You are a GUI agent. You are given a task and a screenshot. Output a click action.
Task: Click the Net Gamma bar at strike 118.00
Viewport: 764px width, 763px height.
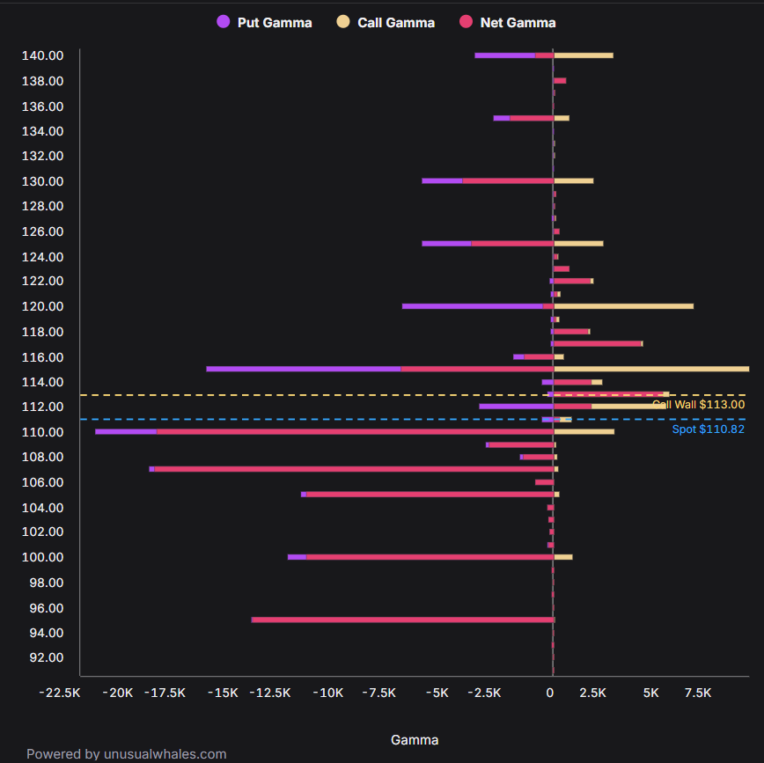pyautogui.click(x=571, y=332)
